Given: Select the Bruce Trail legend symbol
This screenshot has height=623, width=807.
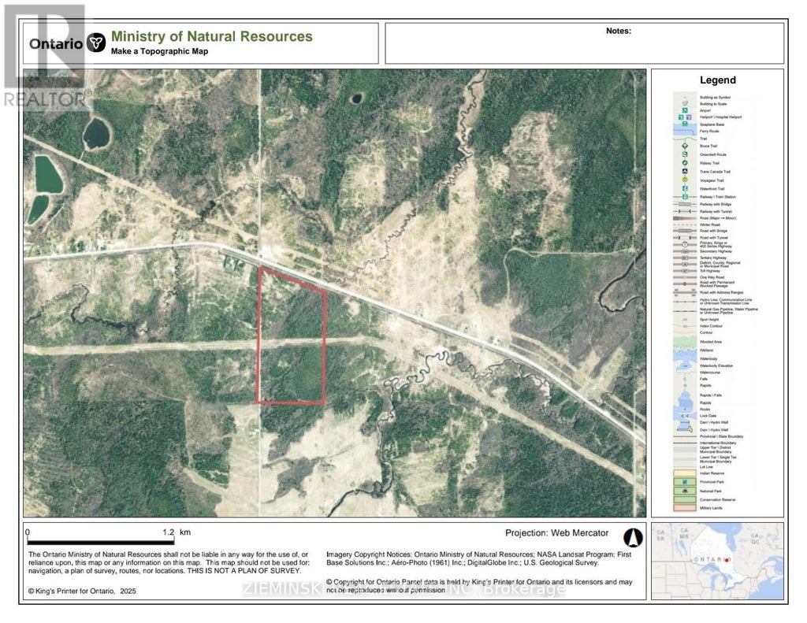Looking at the screenshot, I should (685, 146).
